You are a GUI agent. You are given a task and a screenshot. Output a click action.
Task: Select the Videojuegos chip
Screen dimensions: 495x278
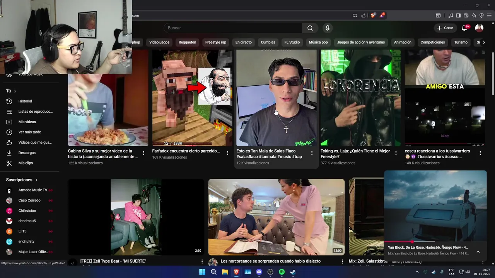[159, 42]
